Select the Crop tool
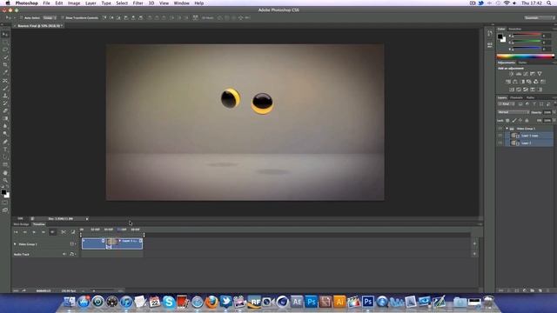 click(x=5, y=65)
